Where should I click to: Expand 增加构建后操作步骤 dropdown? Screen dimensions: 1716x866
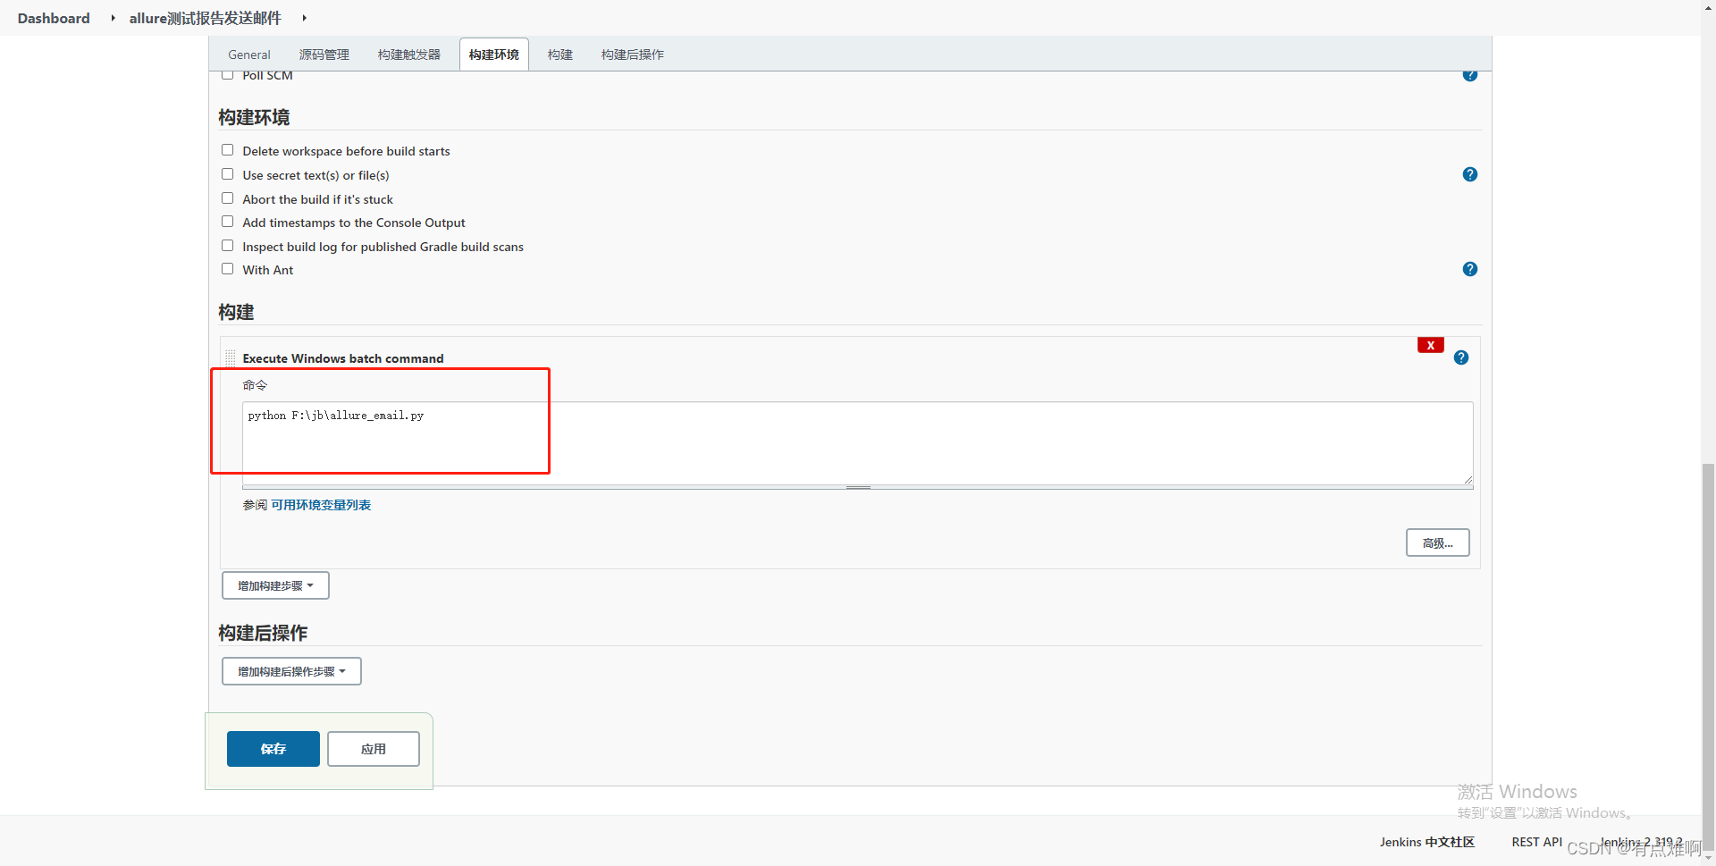(291, 671)
